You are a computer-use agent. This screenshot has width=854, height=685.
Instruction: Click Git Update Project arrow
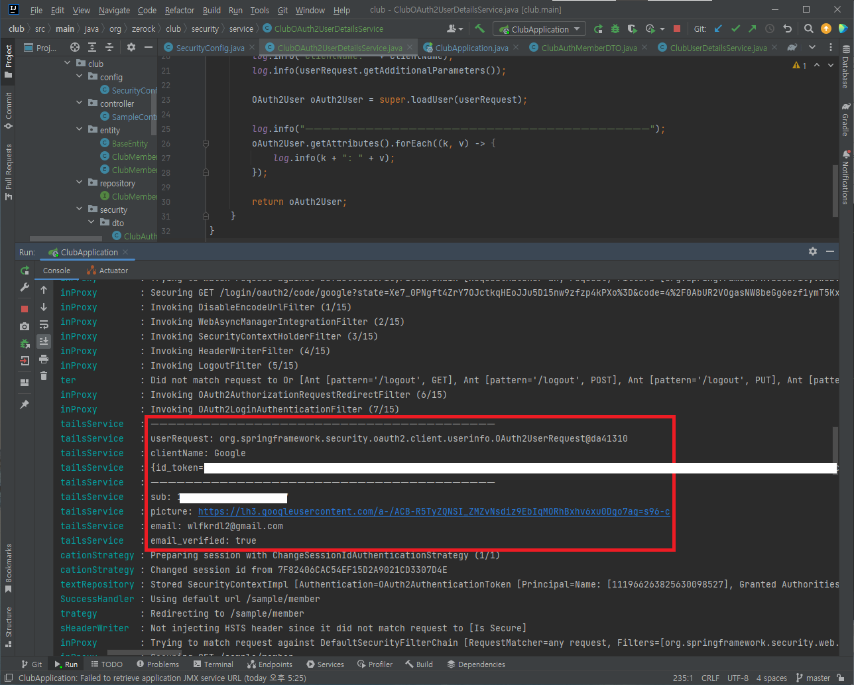pyautogui.click(x=718, y=29)
